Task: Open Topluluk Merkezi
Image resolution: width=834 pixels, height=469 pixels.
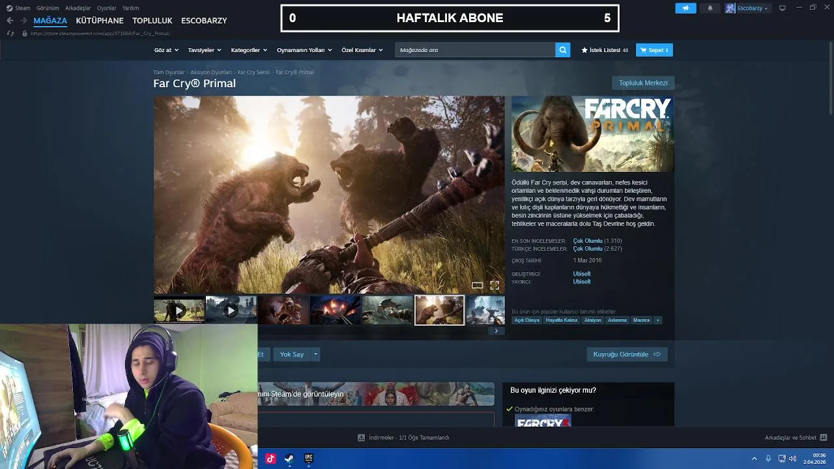Action: coord(643,83)
